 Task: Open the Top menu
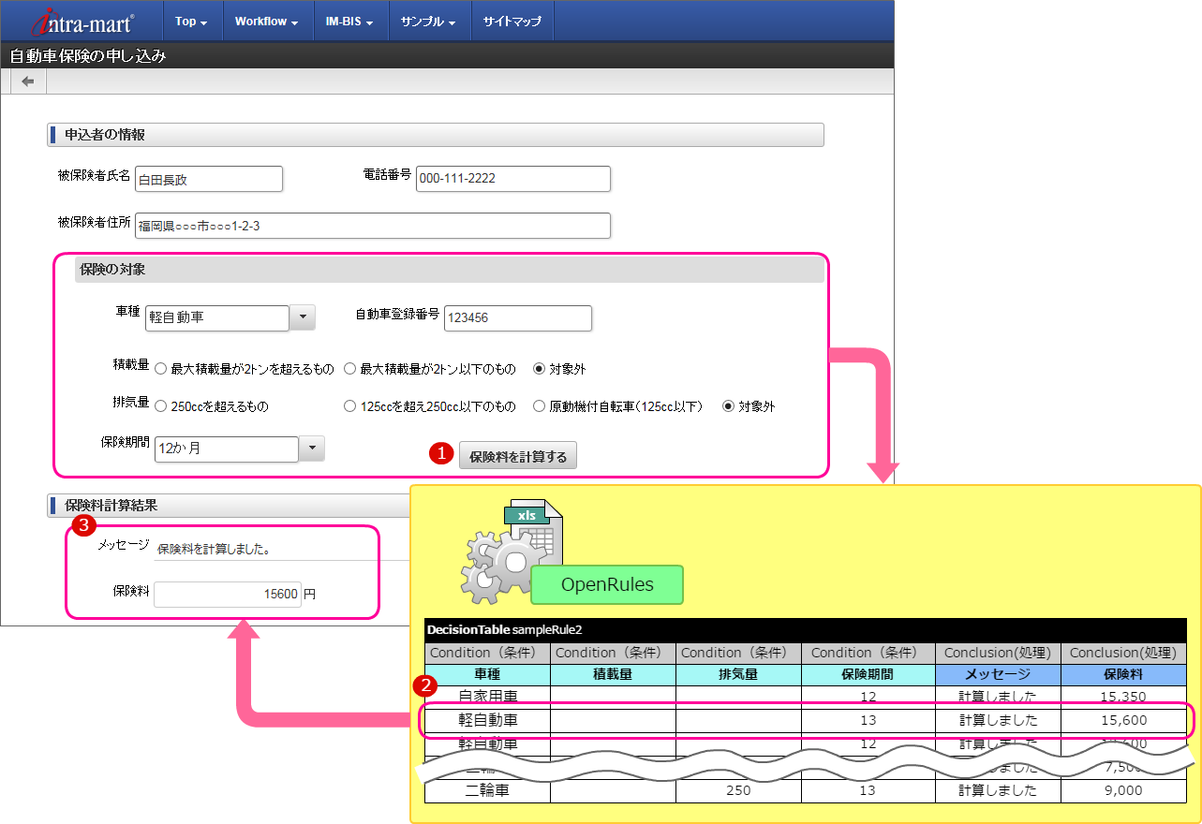pyautogui.click(x=191, y=22)
